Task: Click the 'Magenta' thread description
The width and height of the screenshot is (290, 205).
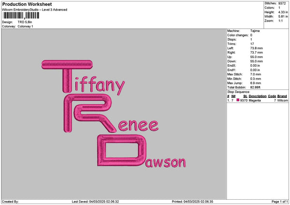Action: 255,101
